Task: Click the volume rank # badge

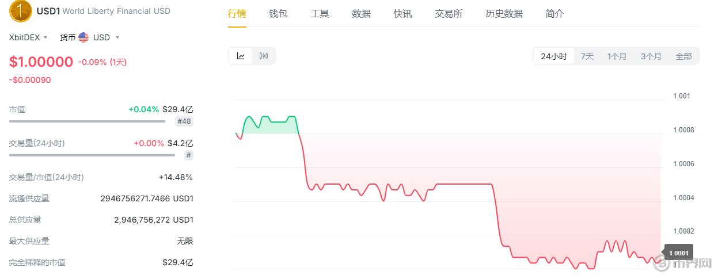Action: click(x=189, y=155)
